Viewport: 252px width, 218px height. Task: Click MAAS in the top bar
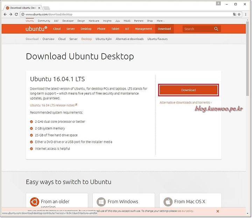[127, 21]
